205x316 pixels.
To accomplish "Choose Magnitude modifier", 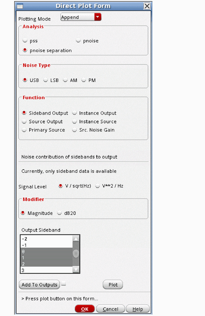I will (23, 213).
